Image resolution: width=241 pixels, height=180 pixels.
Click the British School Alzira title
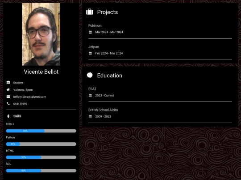point(103,110)
